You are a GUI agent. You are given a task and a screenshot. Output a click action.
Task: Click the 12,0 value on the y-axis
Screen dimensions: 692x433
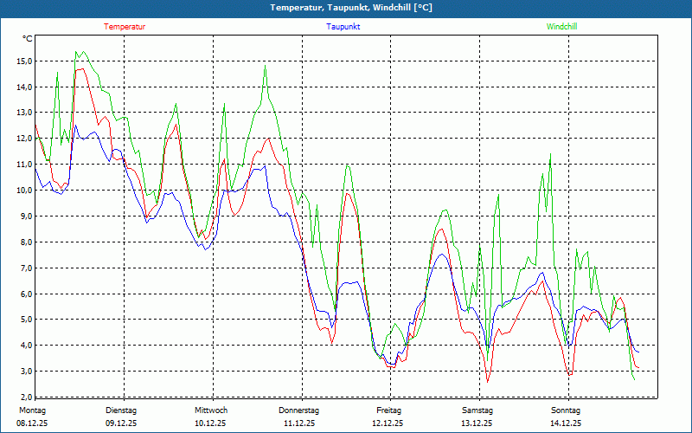tap(24, 139)
